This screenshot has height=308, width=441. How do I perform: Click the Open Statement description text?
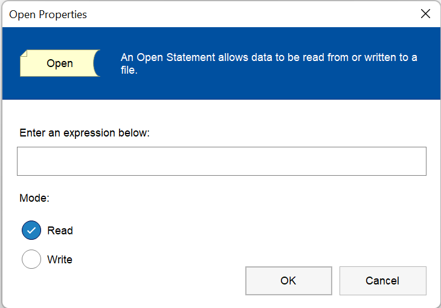pyautogui.click(x=269, y=63)
